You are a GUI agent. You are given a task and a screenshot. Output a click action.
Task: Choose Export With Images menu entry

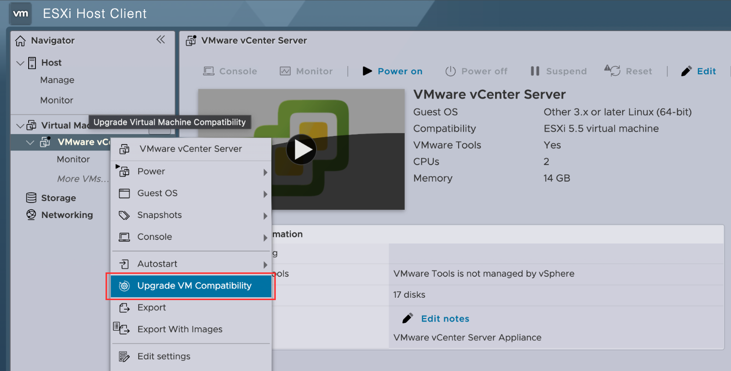[x=191, y=329]
